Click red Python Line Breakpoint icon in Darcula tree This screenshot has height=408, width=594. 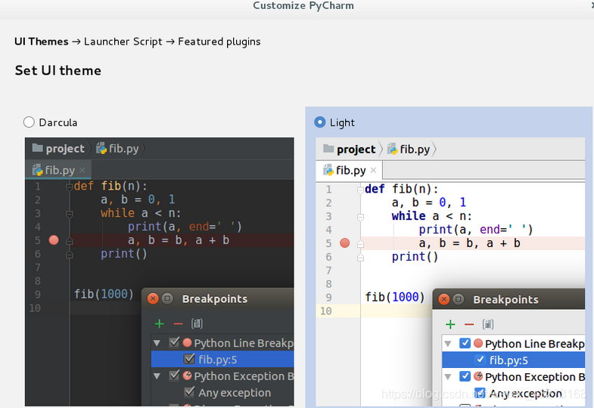187,342
